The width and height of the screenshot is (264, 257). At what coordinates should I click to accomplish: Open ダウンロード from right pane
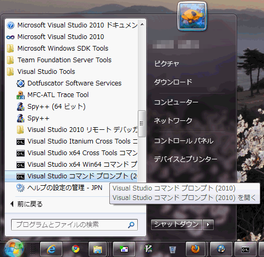pos(173,82)
